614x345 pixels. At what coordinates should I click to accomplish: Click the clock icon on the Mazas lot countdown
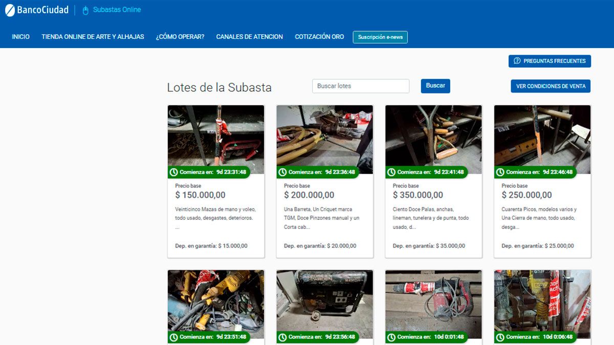(174, 172)
